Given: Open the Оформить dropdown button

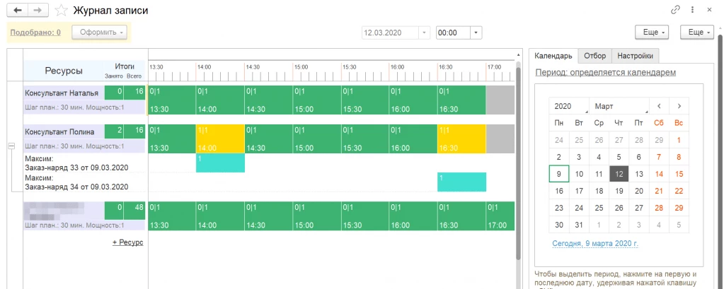Looking at the screenshot, I should click(99, 33).
